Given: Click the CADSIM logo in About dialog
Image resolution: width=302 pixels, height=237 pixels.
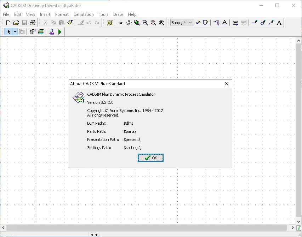Looking at the screenshot, I should point(78,97).
